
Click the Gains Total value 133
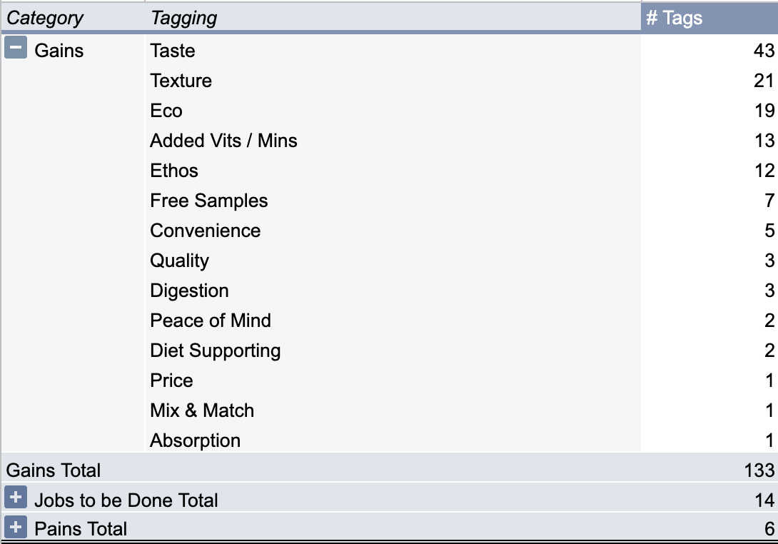tap(759, 470)
